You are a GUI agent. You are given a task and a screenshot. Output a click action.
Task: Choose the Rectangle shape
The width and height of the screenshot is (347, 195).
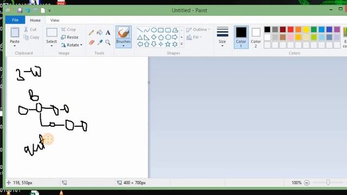tap(160, 30)
